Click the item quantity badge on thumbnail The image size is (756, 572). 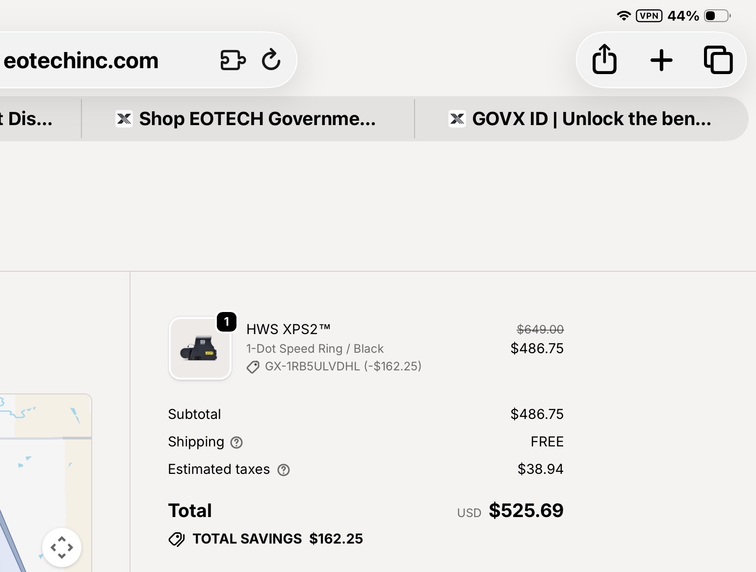point(227,322)
